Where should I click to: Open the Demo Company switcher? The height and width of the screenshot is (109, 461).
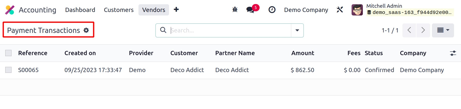(306, 10)
